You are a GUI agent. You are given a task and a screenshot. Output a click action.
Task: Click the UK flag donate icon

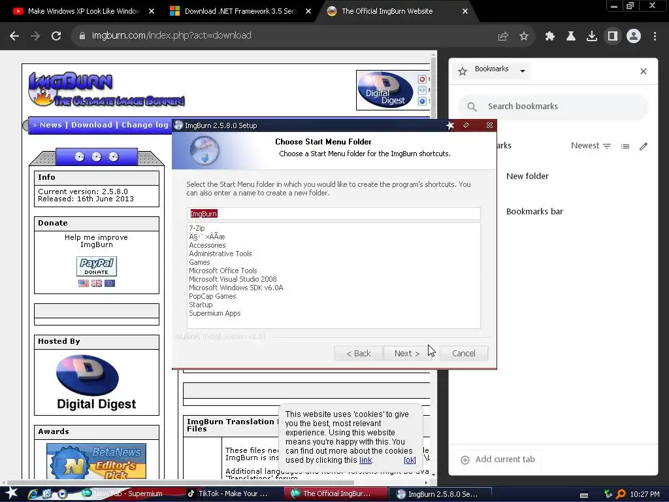point(97,284)
